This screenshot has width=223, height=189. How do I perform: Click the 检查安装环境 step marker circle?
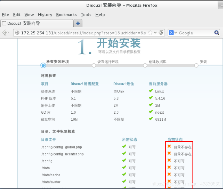pos(43,66)
